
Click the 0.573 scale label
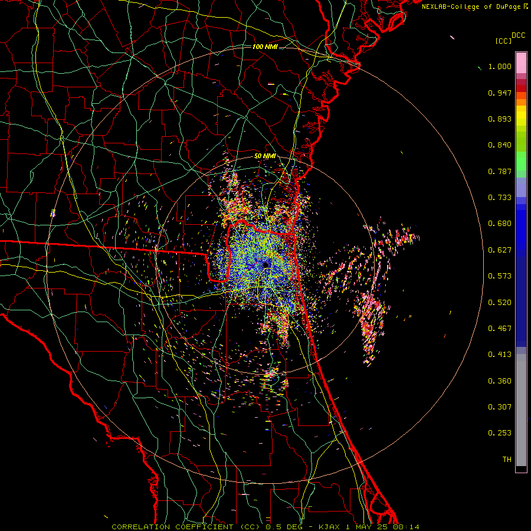tap(500, 276)
